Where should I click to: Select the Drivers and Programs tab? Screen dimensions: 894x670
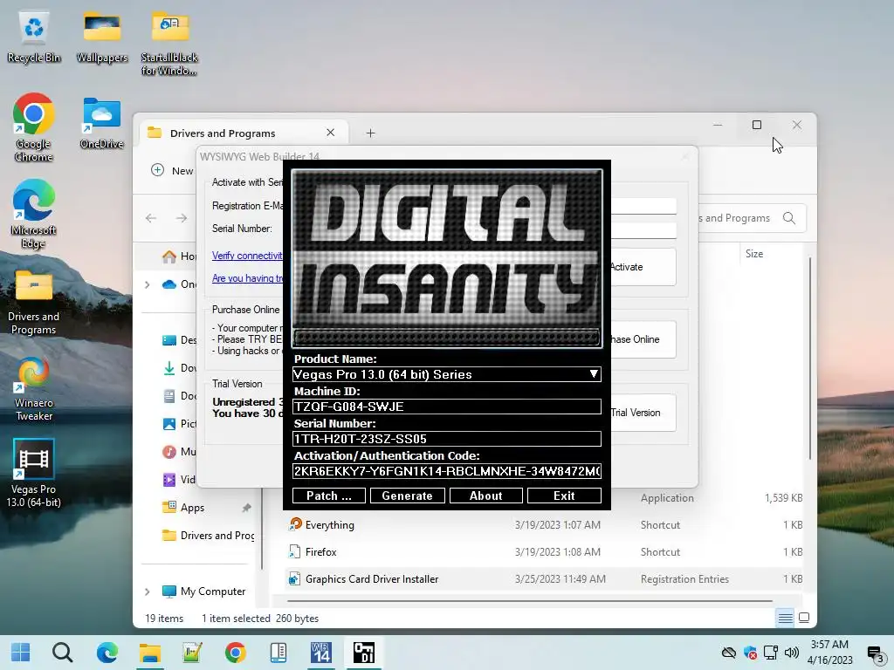tap(223, 133)
